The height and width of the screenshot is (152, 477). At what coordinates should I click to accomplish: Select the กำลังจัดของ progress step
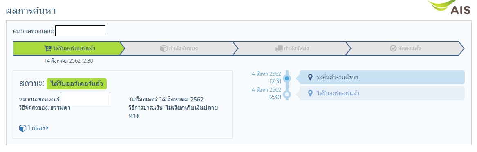[179, 48]
